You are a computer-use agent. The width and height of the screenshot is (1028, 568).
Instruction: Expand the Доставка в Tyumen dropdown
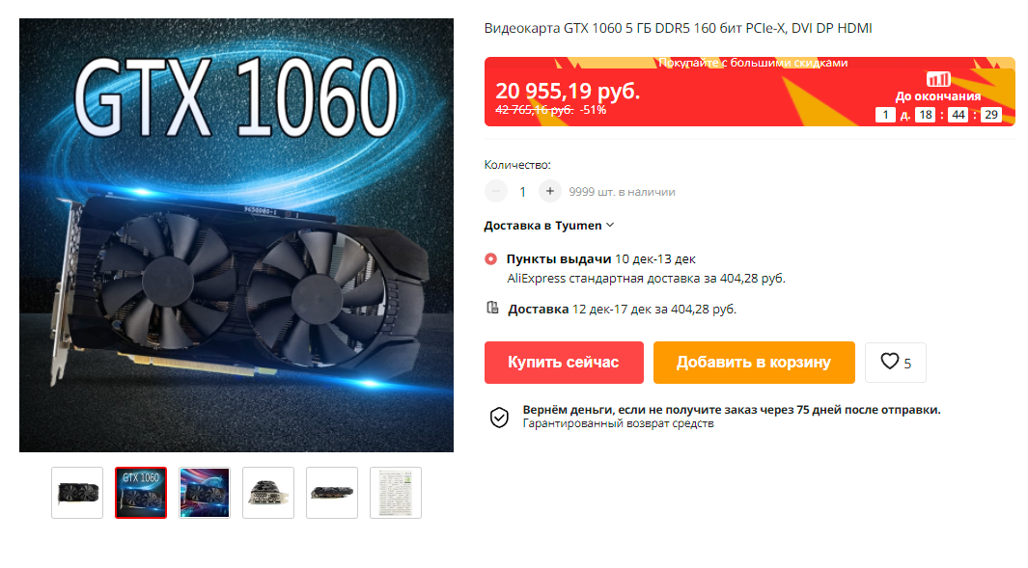548,226
